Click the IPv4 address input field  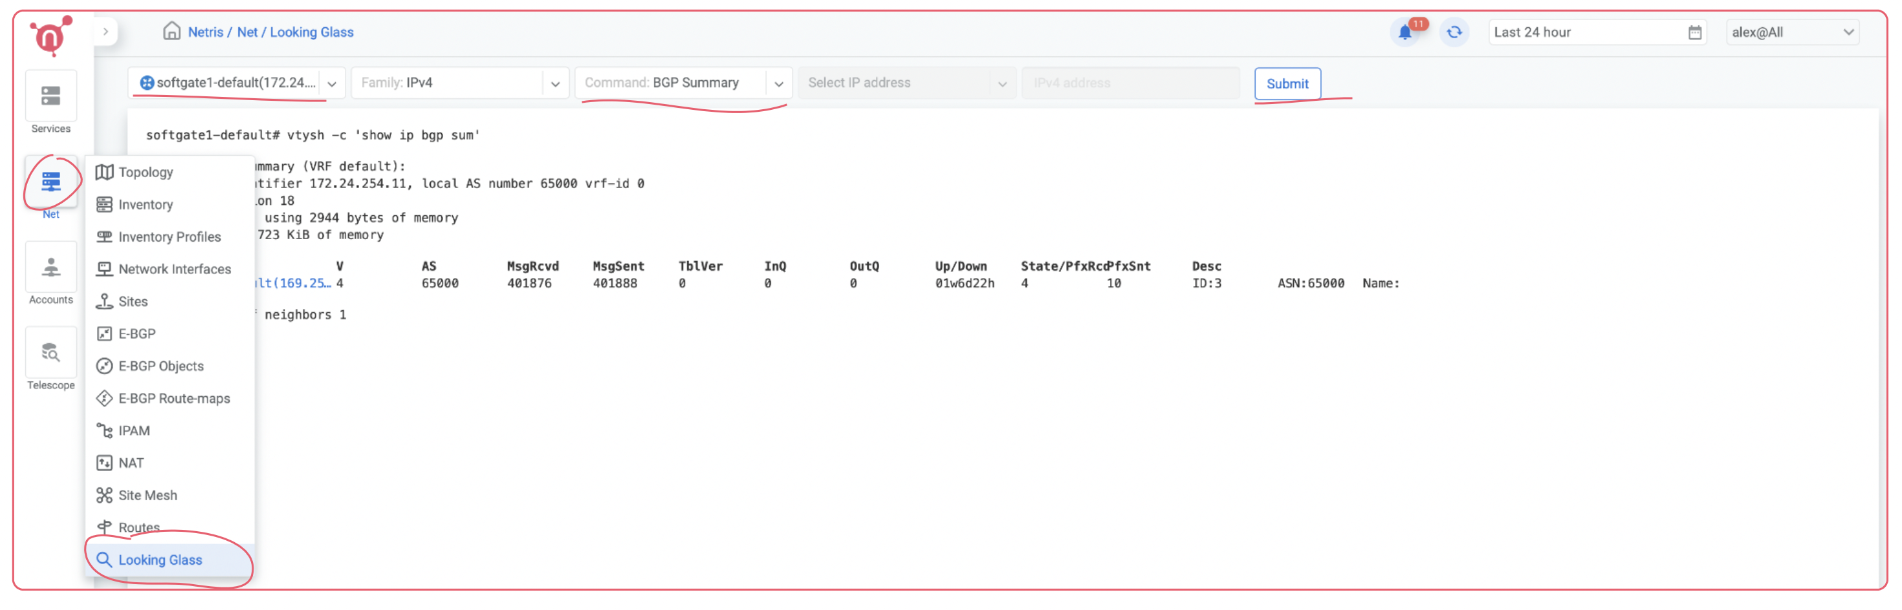click(x=1130, y=83)
